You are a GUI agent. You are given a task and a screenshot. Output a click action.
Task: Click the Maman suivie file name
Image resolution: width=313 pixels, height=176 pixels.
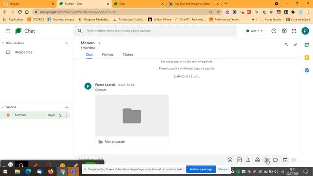coord(114,142)
